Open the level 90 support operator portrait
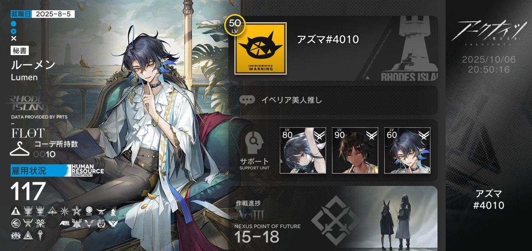The image size is (532, 251). point(355,150)
